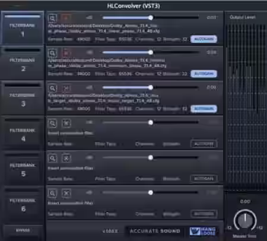Click the Hang Loose logo
The height and width of the screenshot is (241, 267).
click(202, 232)
